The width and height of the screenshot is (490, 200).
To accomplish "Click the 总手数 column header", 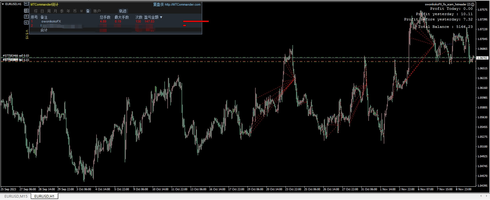I will click(105, 17).
